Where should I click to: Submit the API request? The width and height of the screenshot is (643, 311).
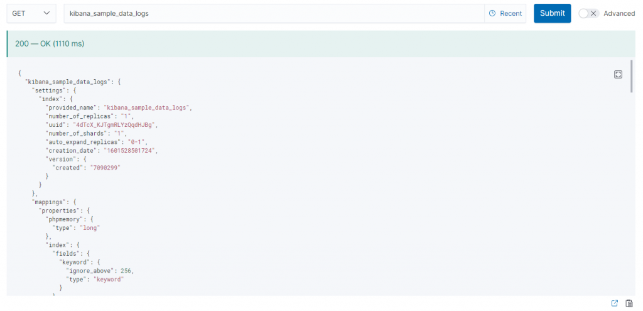point(552,13)
